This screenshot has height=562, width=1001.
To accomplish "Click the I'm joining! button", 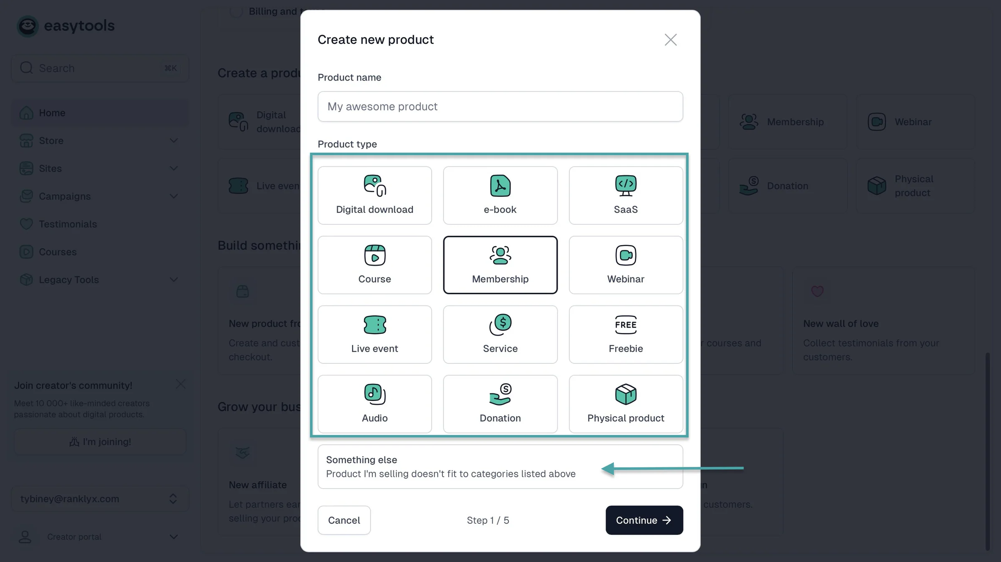I will point(100,441).
